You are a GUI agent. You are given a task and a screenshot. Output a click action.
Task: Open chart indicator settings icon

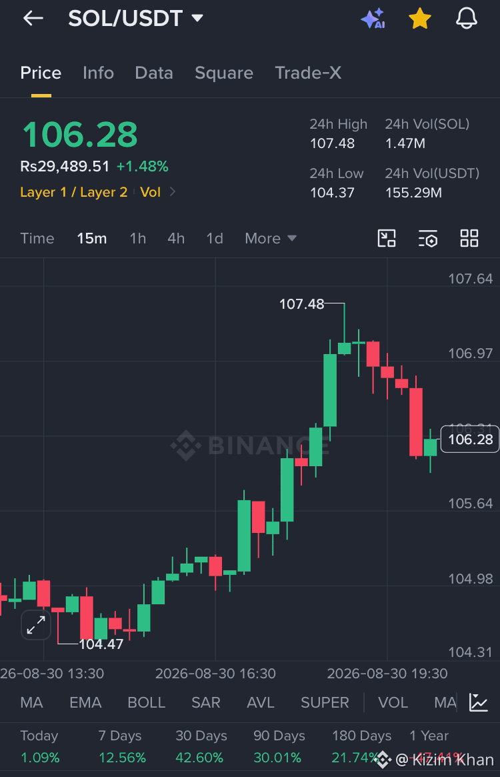coord(427,238)
